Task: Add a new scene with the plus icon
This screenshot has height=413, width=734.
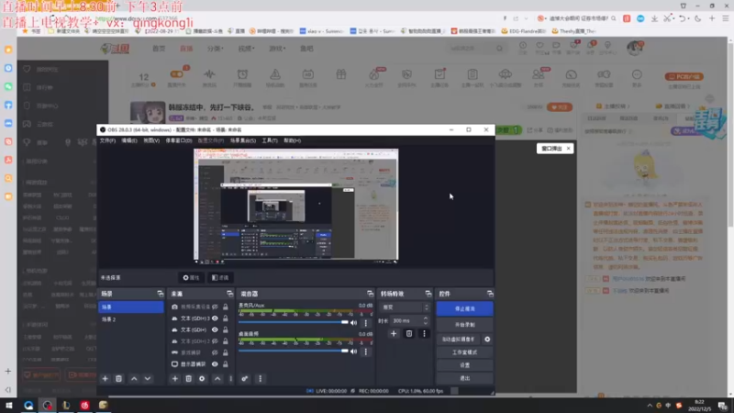Action: coord(105,378)
